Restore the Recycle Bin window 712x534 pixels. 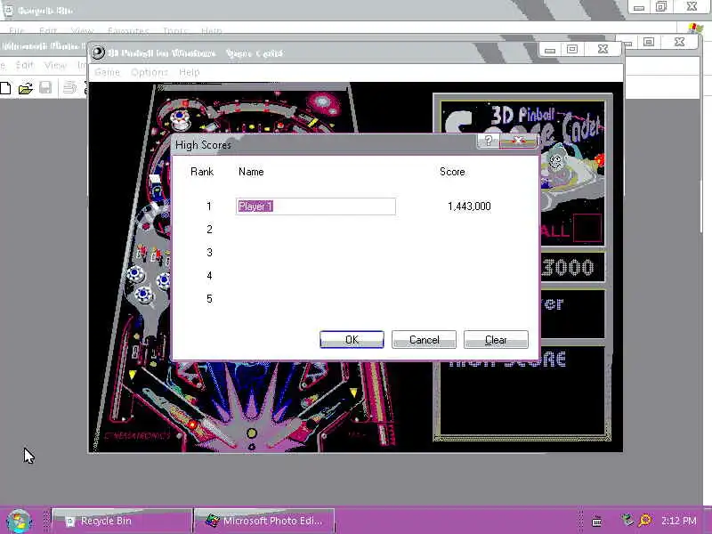pos(661,6)
